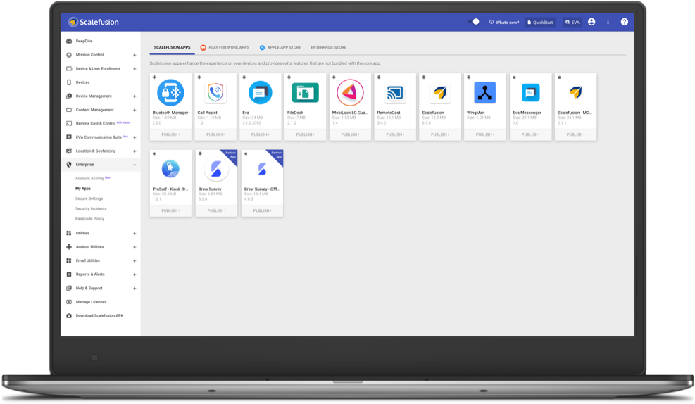Expand EVA Communication Suite section
Viewport: 695px width, 404px height.
[134, 138]
